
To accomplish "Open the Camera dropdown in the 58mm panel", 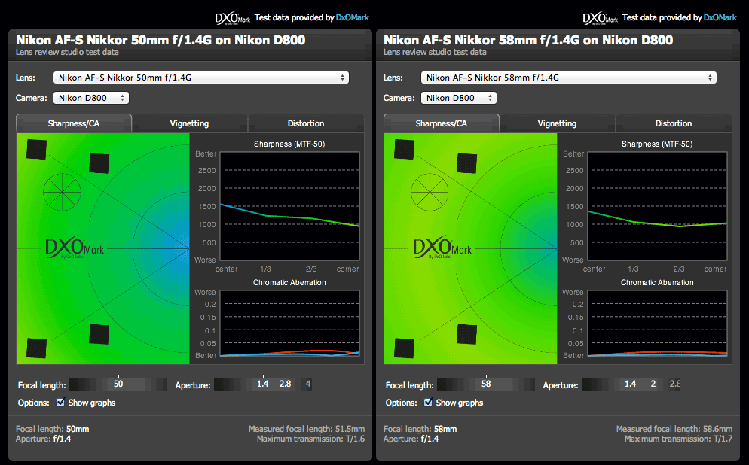I will (459, 98).
